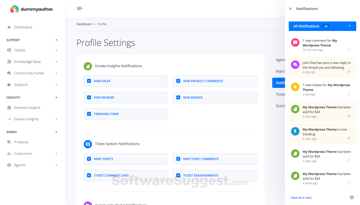Click the 19 notifications count badge
Screen dimensions: 360x205
(325, 26)
